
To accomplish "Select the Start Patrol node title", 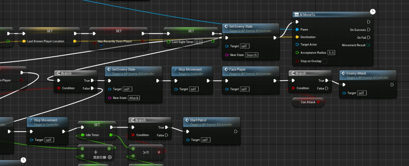I will pos(198,120).
